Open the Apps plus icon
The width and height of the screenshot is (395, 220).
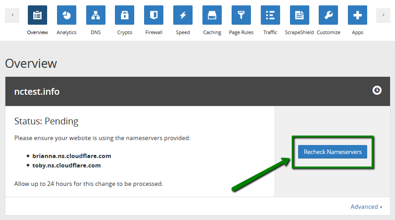[x=357, y=15]
